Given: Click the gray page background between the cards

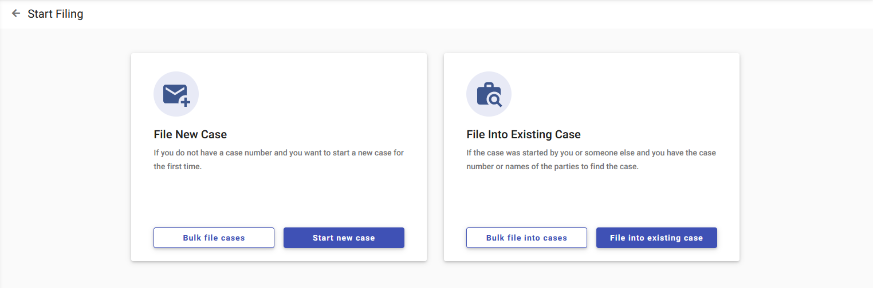Looking at the screenshot, I should (x=435, y=157).
